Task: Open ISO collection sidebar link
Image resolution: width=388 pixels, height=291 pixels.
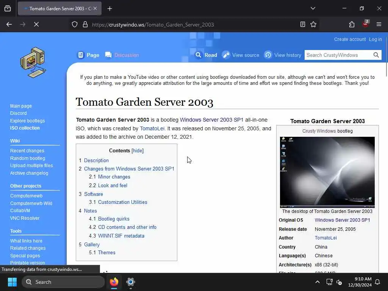Action: [x=25, y=128]
